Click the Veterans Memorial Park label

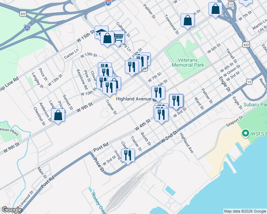188,62
